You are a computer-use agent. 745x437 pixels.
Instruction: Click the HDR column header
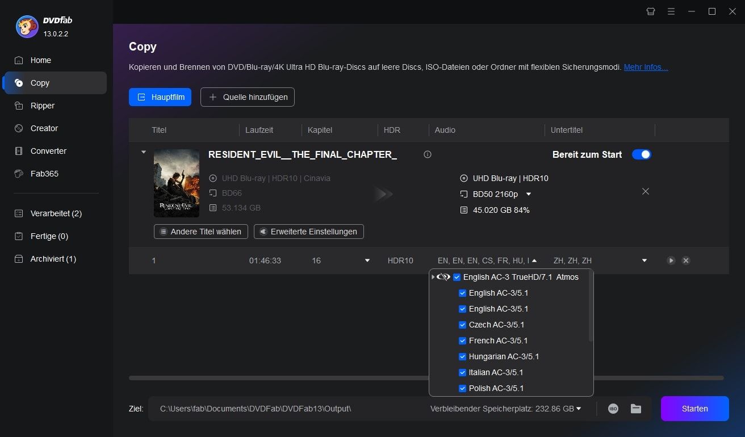(x=392, y=130)
